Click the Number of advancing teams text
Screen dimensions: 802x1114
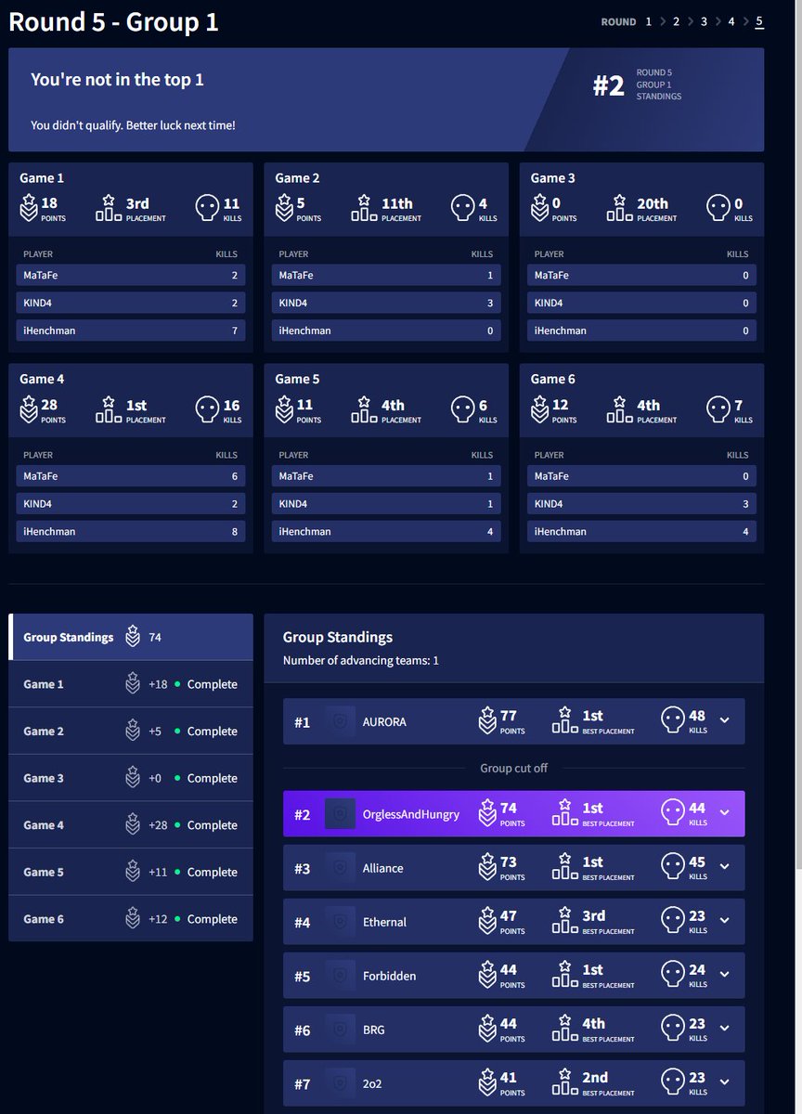coord(361,660)
